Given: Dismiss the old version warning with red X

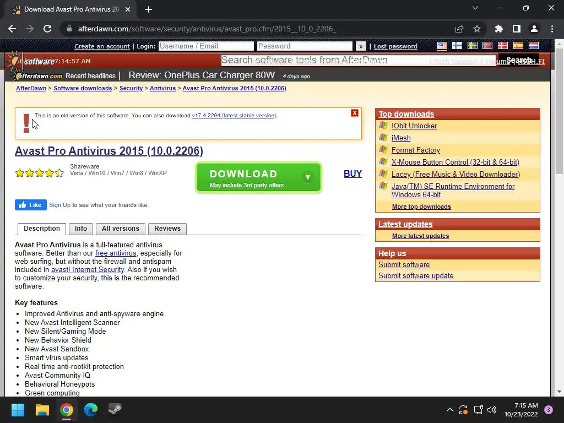Looking at the screenshot, I should tap(354, 113).
